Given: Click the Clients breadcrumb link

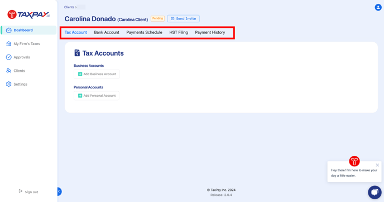Looking at the screenshot, I should [69, 7].
